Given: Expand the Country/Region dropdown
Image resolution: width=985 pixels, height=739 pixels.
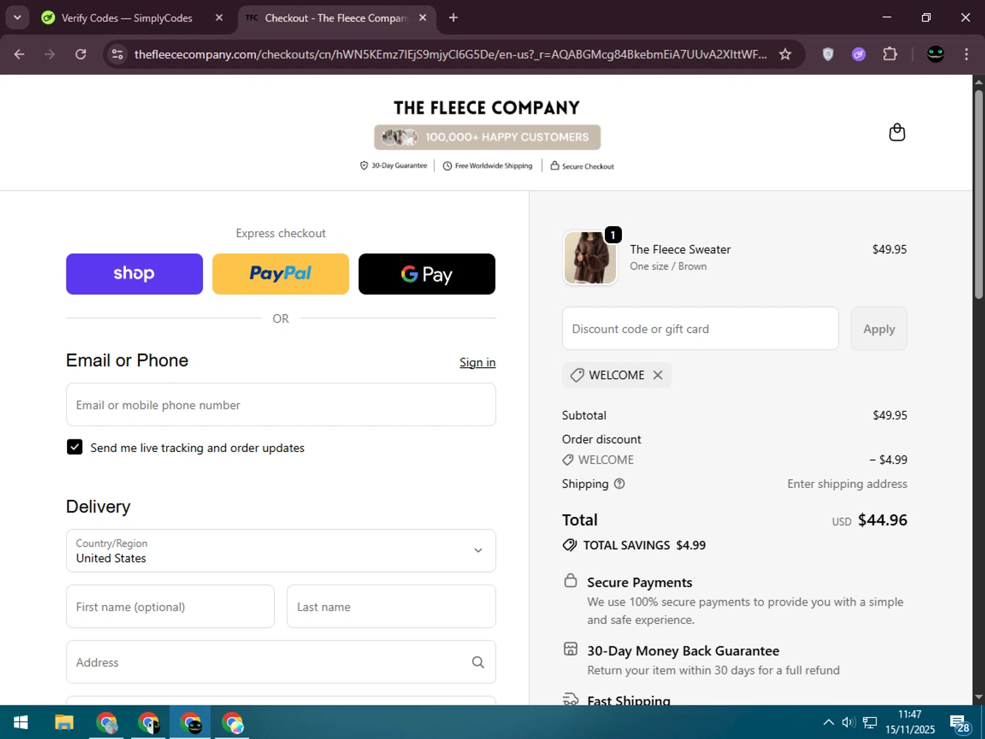Looking at the screenshot, I should (281, 550).
